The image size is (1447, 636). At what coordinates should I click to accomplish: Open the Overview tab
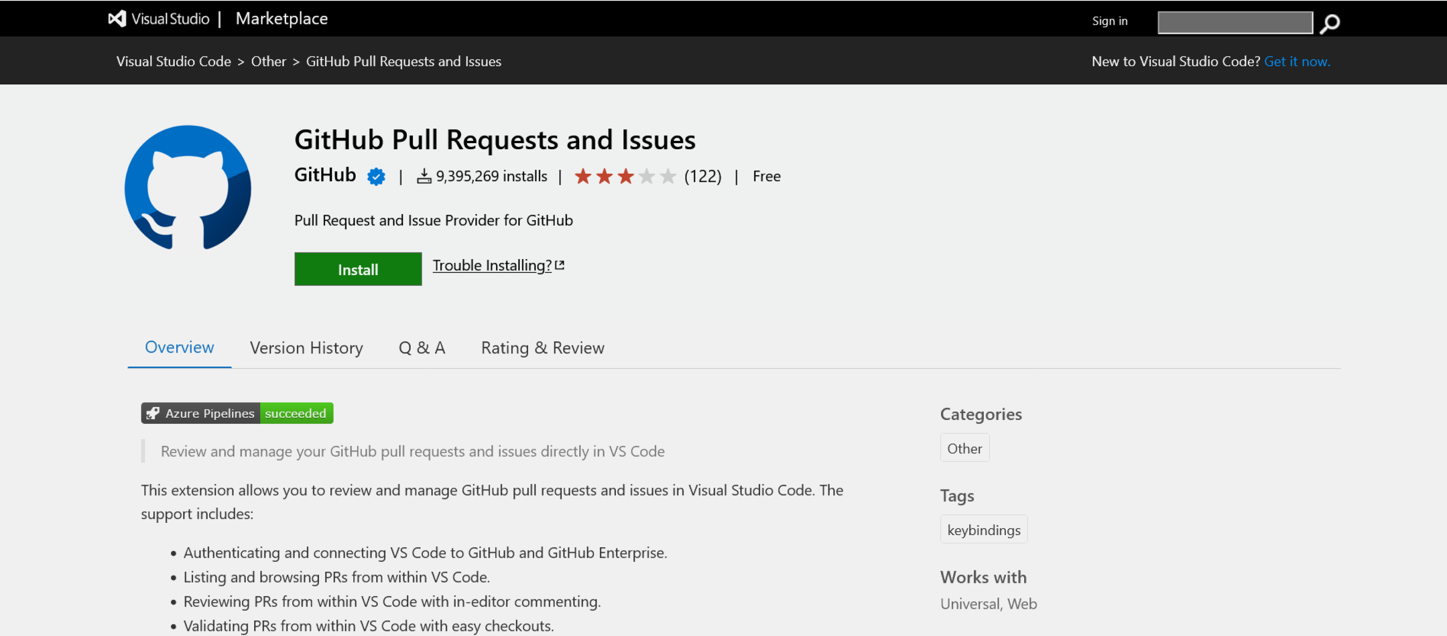click(x=179, y=347)
